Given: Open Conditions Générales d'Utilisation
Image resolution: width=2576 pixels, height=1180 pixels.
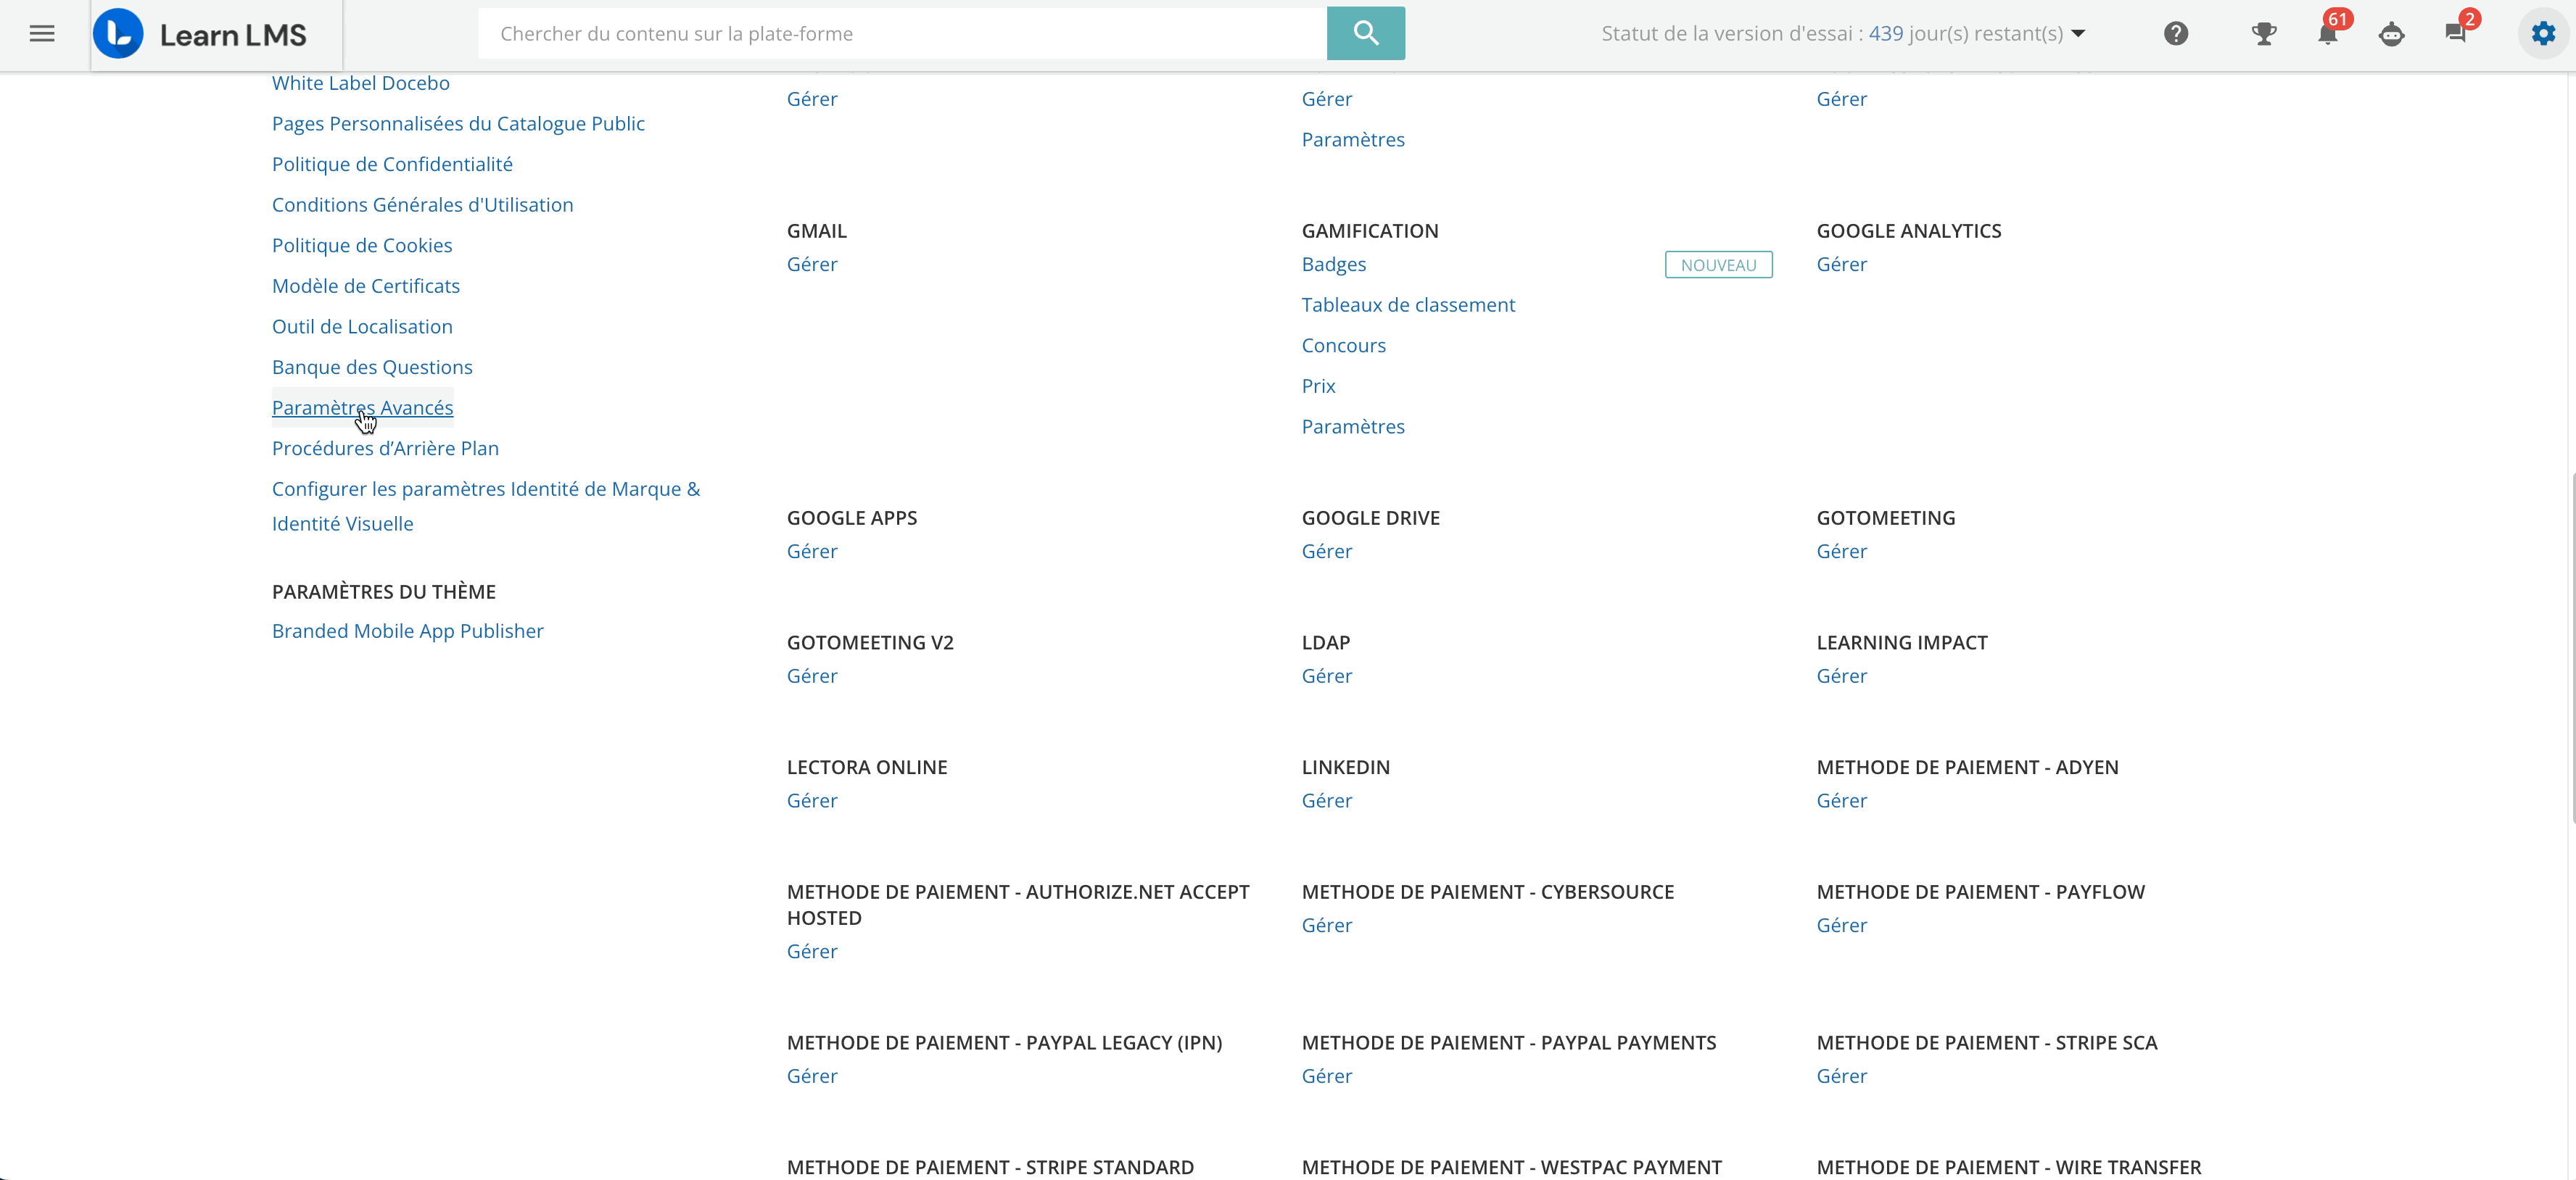Looking at the screenshot, I should click(423, 205).
